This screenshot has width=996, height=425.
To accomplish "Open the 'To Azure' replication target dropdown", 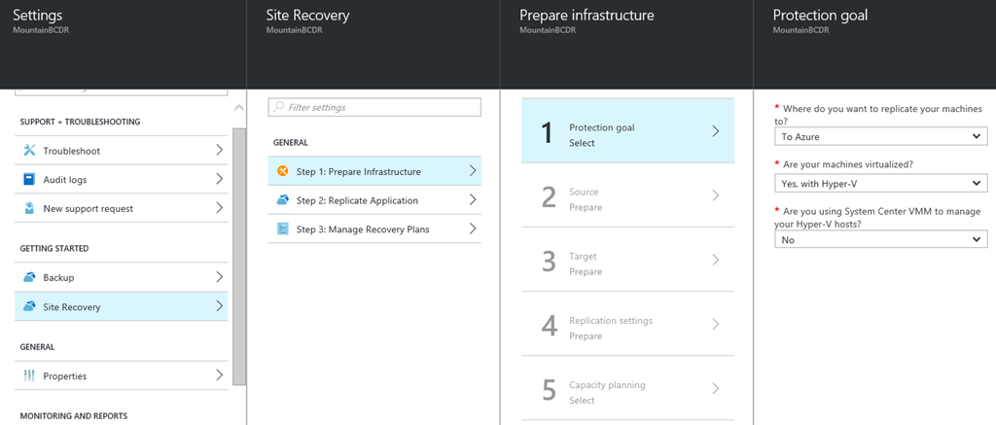I will coord(881,136).
